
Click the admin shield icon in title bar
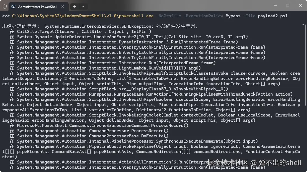pyautogui.click(x=5, y=7)
